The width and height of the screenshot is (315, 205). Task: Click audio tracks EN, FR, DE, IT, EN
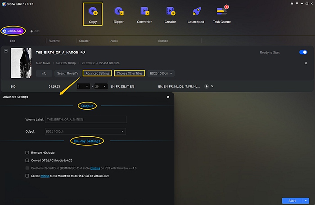coord(122,86)
